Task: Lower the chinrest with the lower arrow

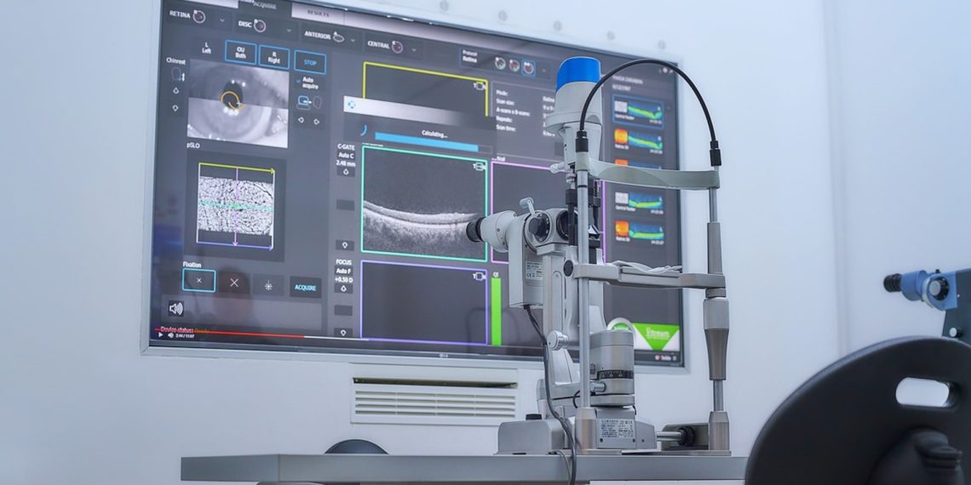Action: point(175,107)
